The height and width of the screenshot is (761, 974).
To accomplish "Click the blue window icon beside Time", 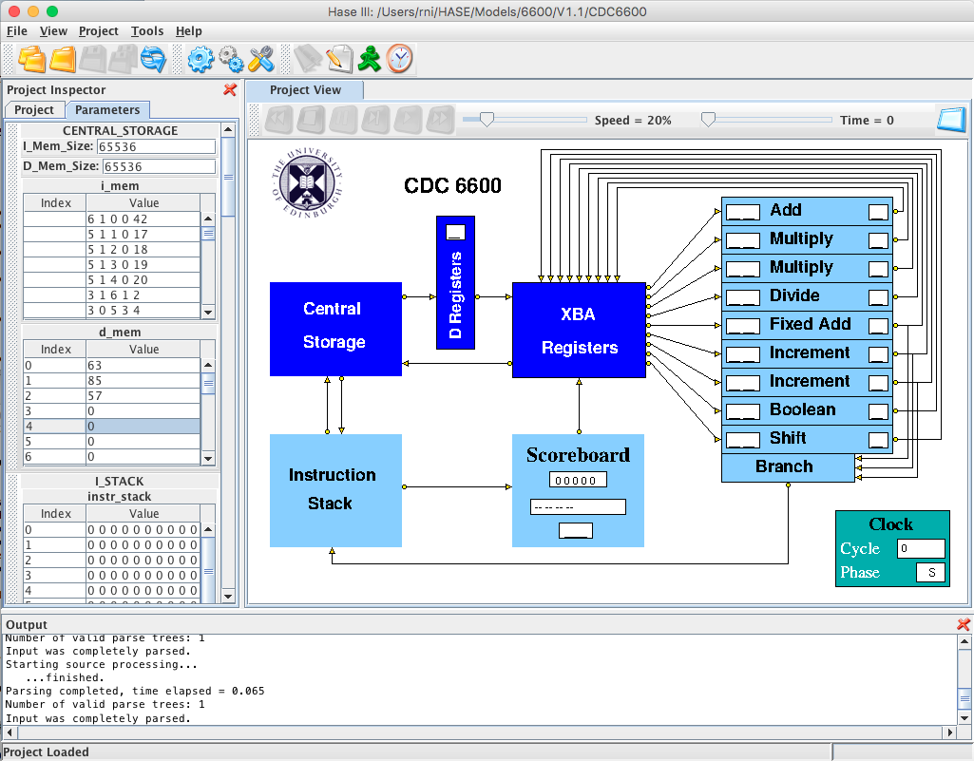I will point(951,120).
